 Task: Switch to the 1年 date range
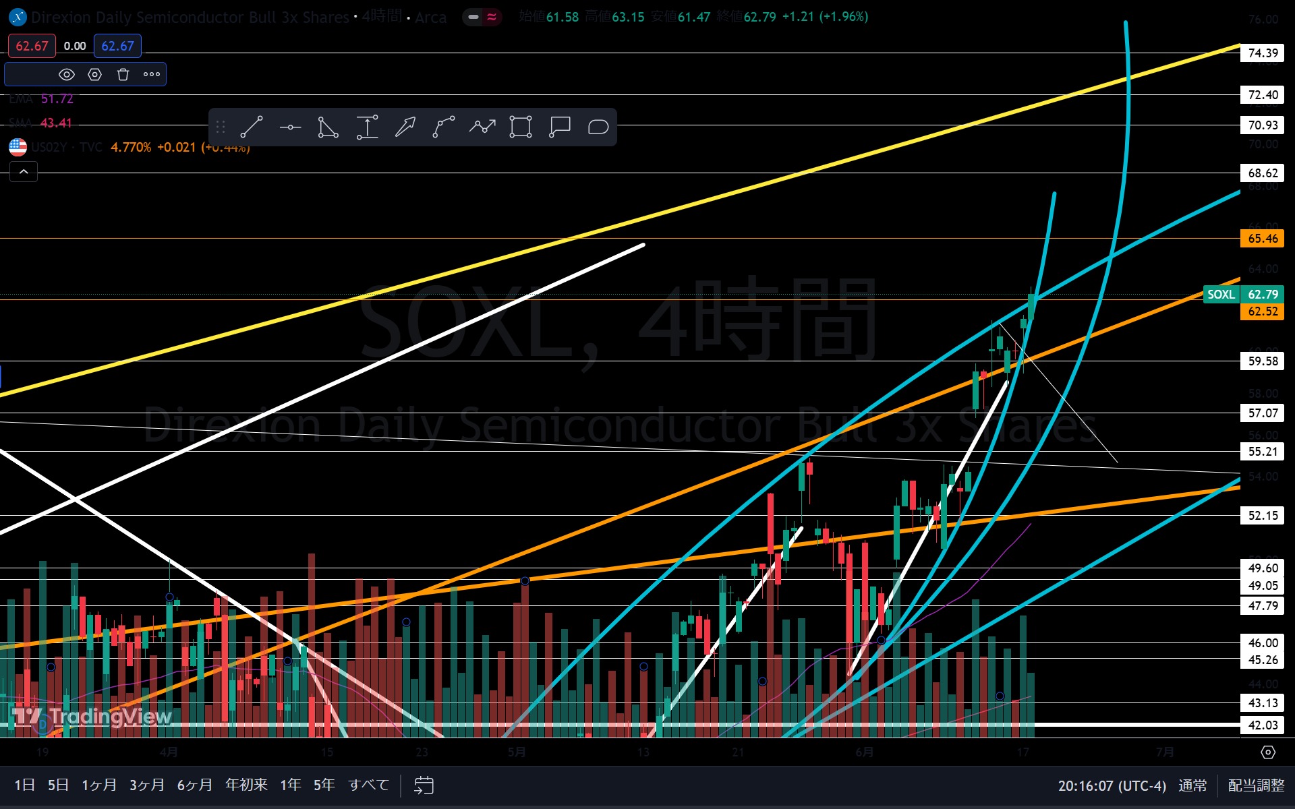pos(291,785)
